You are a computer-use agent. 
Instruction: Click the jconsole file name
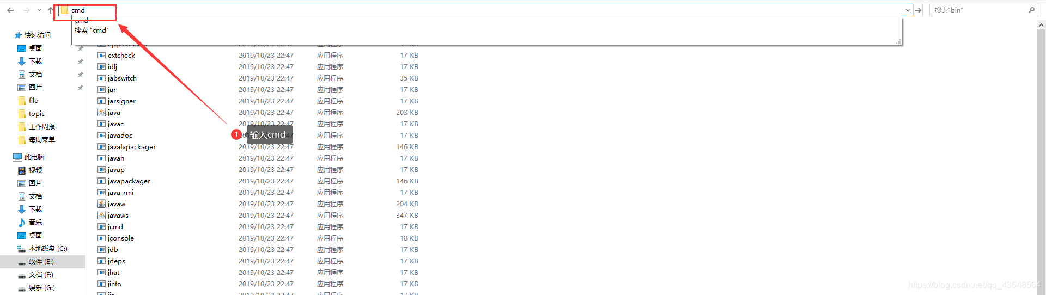click(x=121, y=238)
